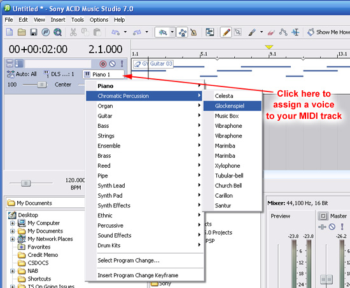Arm the MIDI track for recording
Image resolution: width=350 pixels, height=288 pixels.
click(103, 64)
